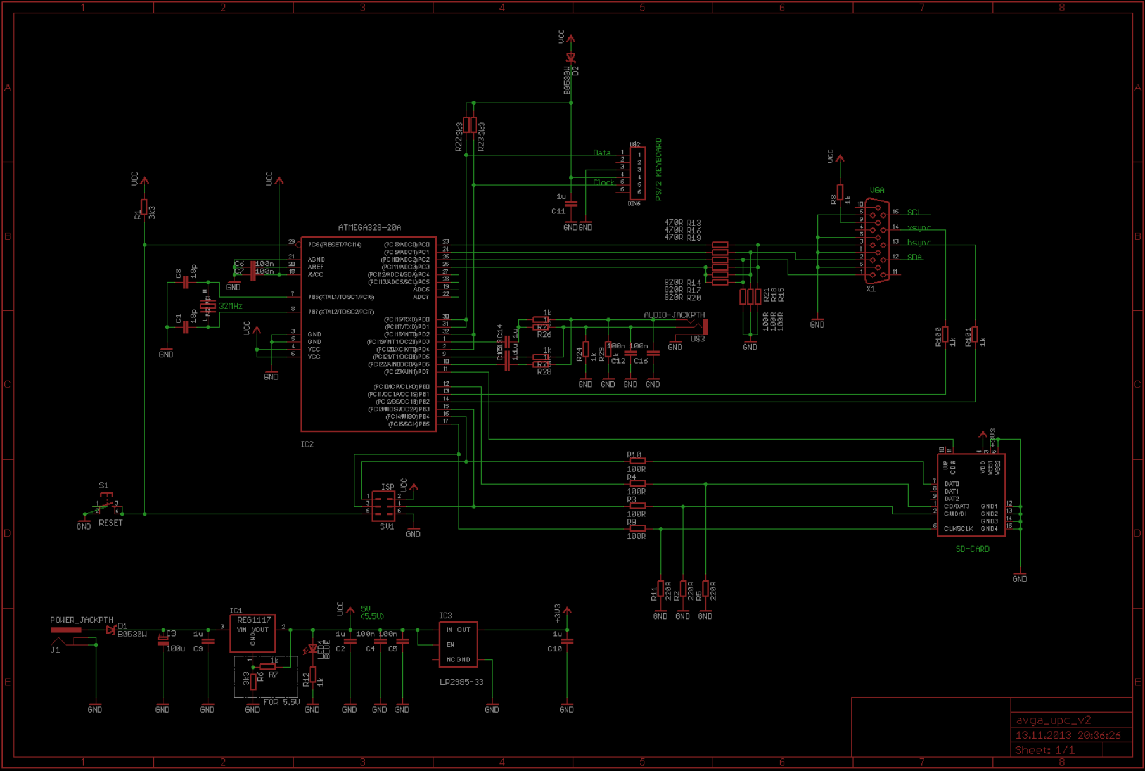Select resistor R22 3k3

point(466,125)
